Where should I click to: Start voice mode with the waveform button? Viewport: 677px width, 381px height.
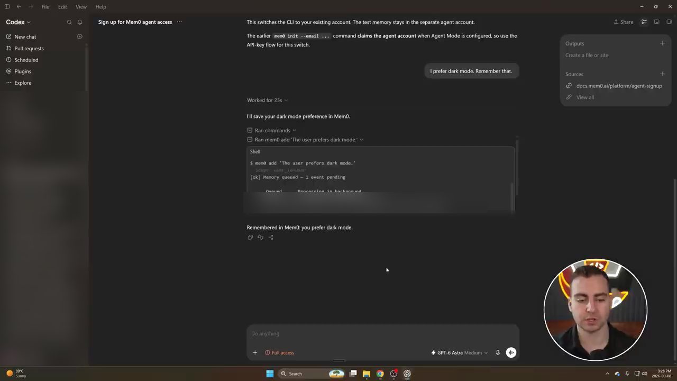tap(511, 352)
